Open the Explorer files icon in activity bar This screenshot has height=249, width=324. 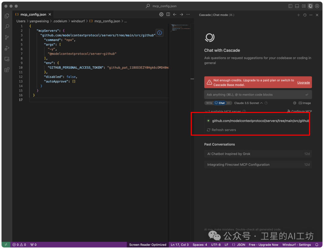point(7,16)
